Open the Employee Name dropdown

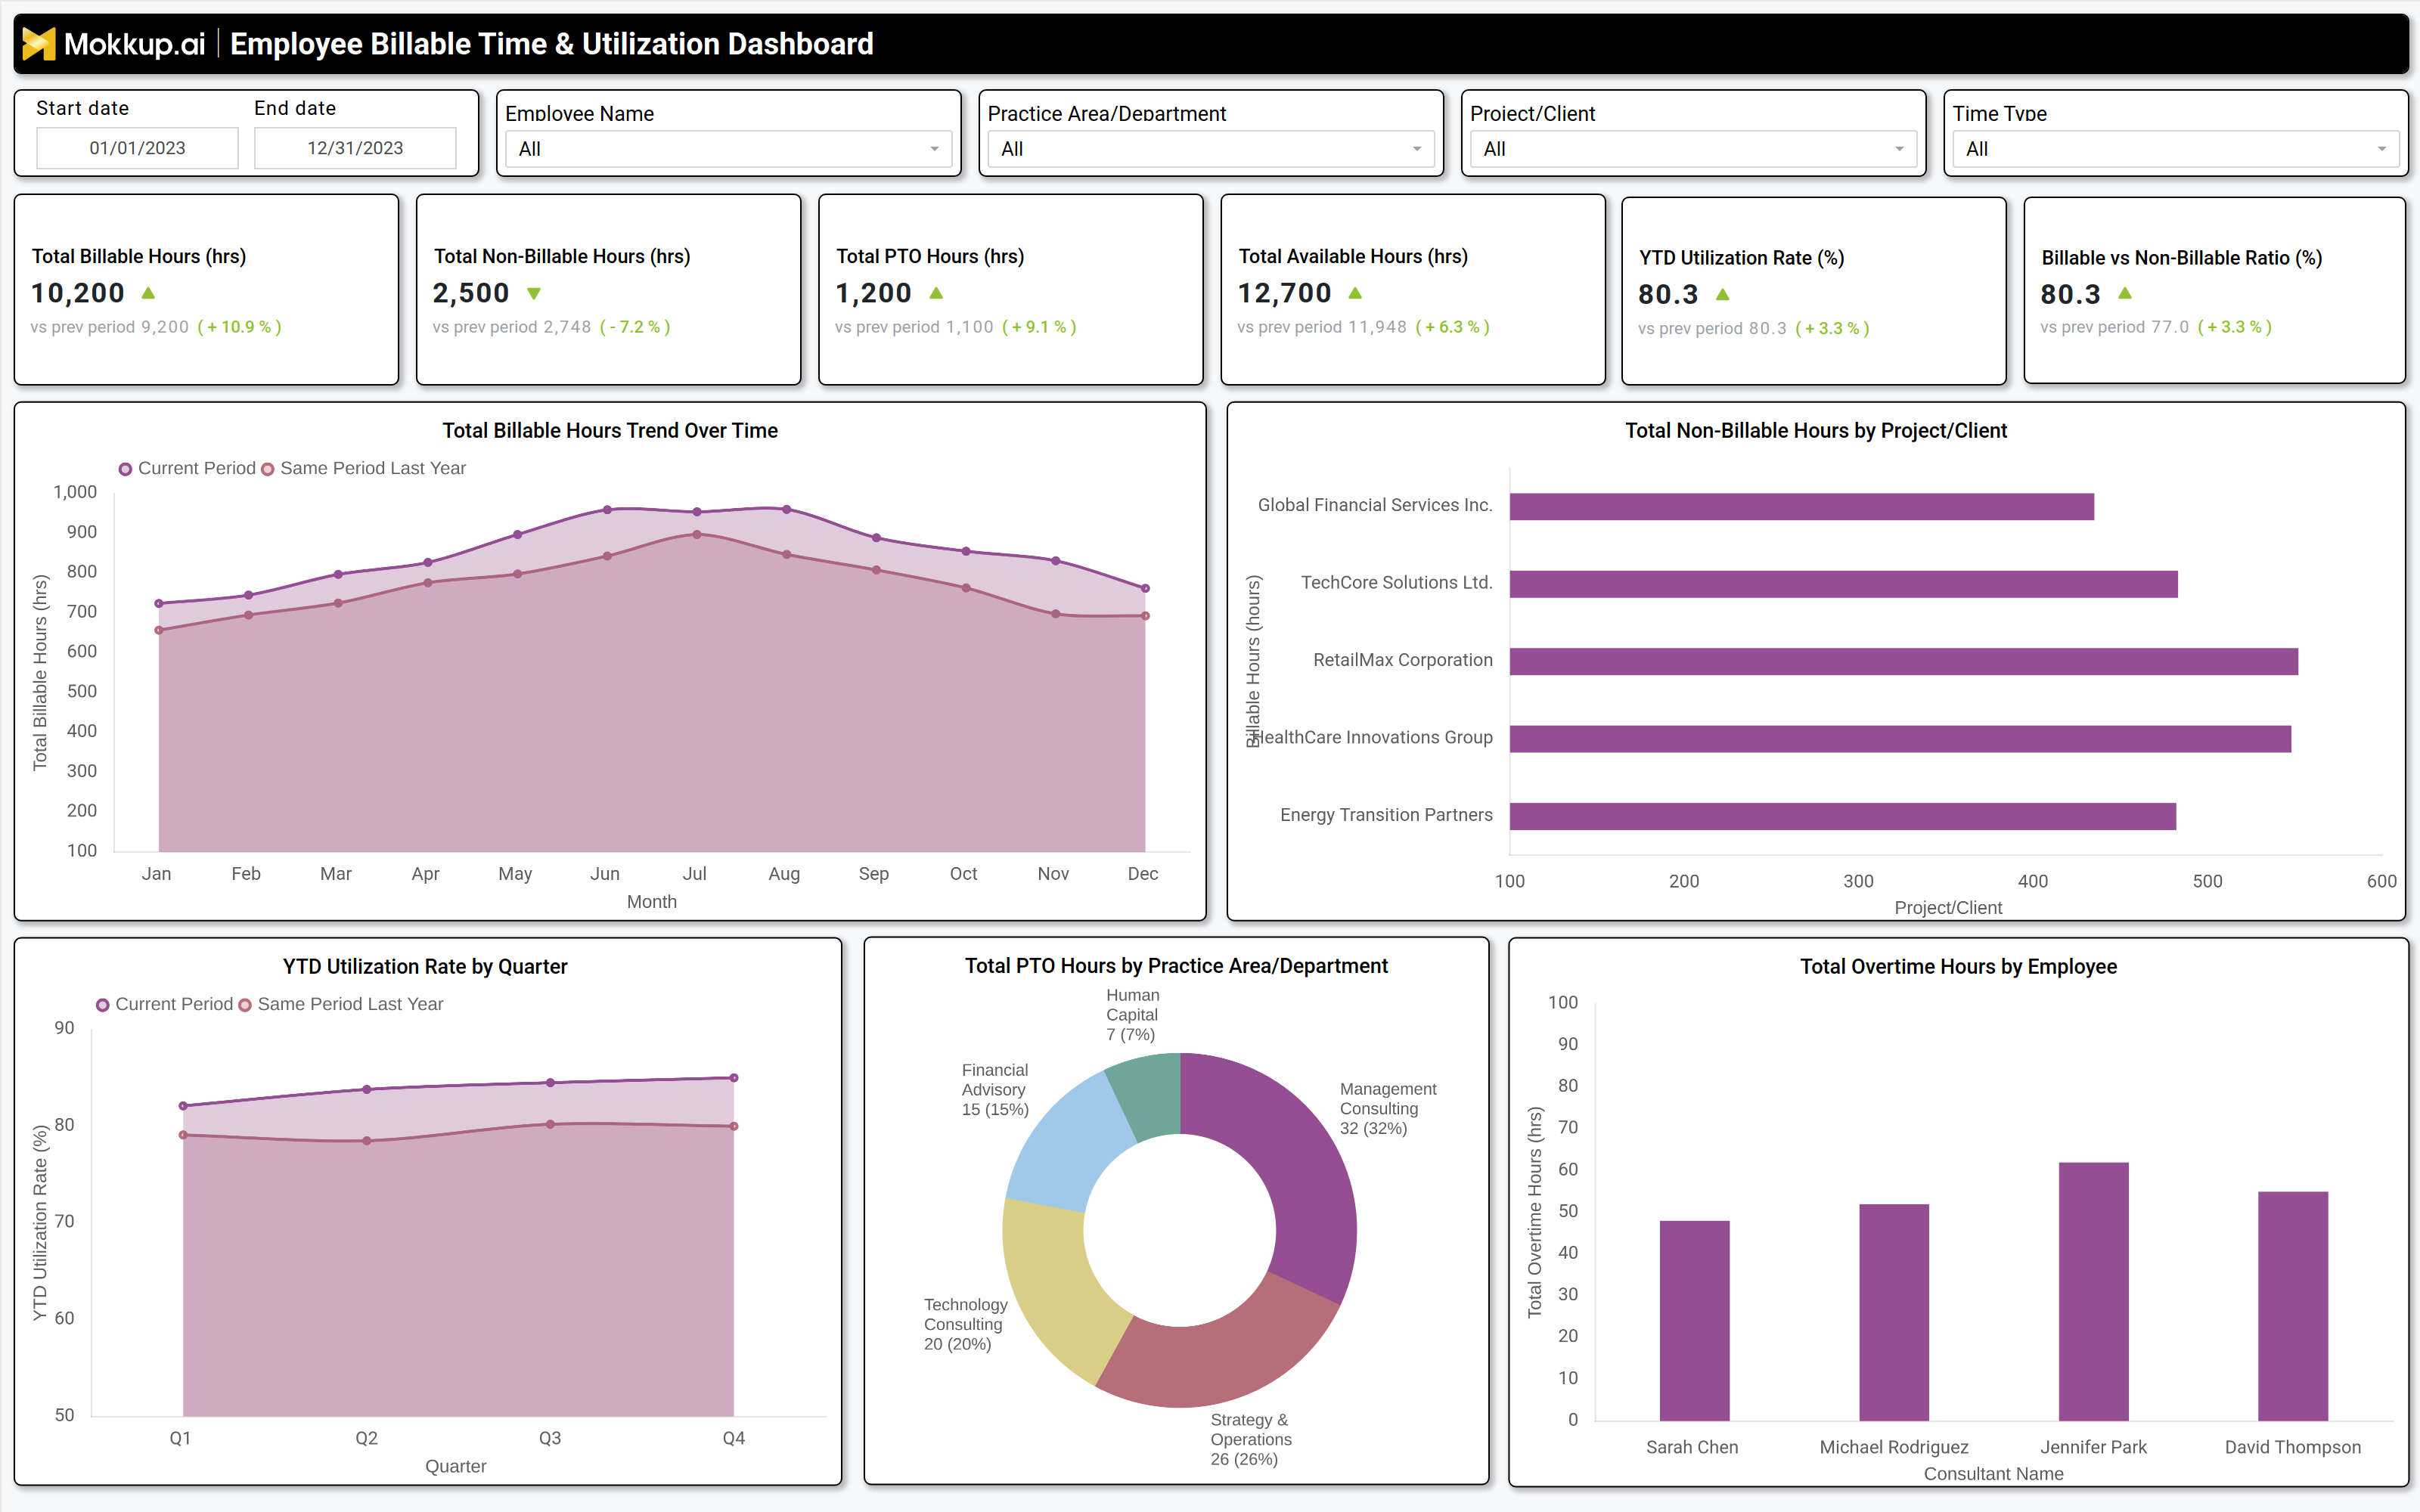tap(728, 149)
